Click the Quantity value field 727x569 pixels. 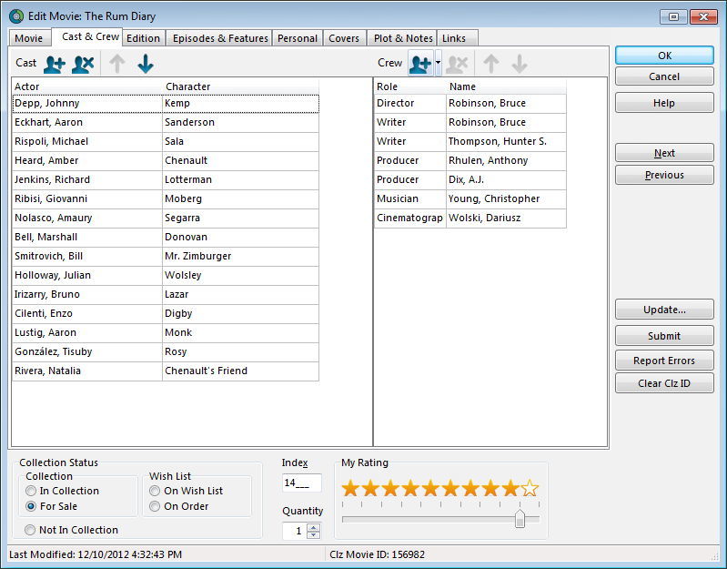point(295,531)
